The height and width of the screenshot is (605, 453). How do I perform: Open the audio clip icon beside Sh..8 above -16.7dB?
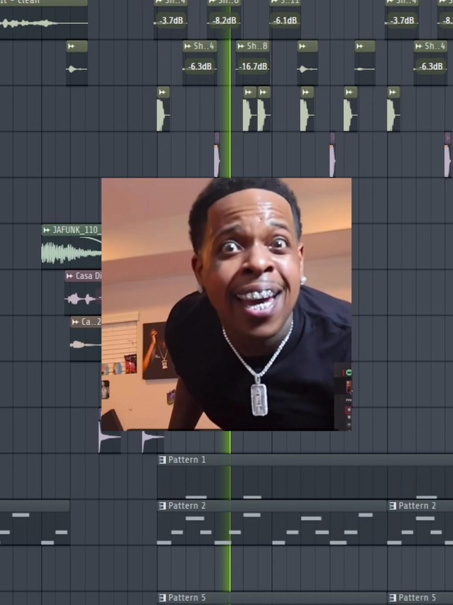coord(241,46)
